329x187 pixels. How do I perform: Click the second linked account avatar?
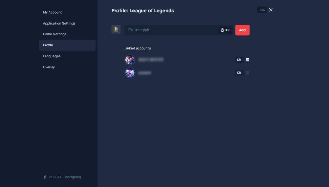[x=130, y=73]
